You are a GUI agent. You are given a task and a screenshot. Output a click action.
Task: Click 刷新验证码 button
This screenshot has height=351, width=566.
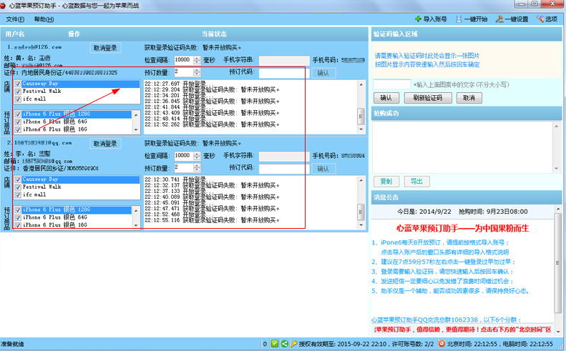click(x=428, y=98)
